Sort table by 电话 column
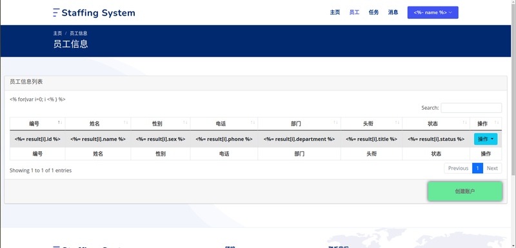 [224, 124]
